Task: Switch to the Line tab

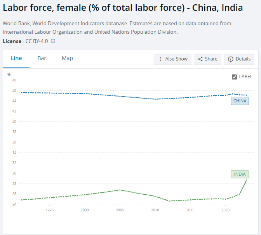Action: [x=16, y=59]
